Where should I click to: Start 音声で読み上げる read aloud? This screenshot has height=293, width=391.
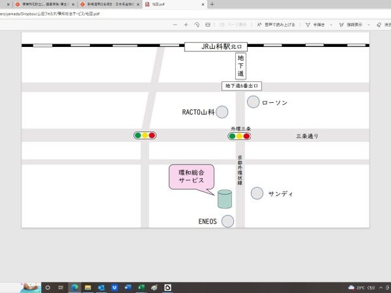point(276,25)
